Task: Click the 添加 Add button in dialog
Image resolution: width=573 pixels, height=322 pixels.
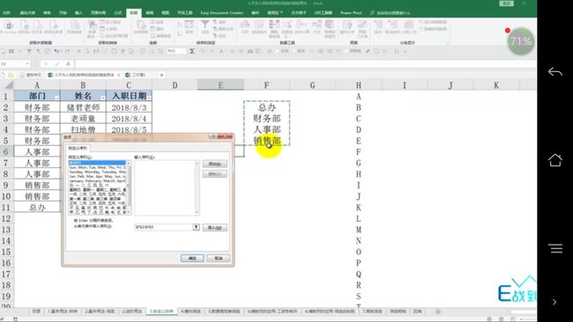Action: pos(215,164)
